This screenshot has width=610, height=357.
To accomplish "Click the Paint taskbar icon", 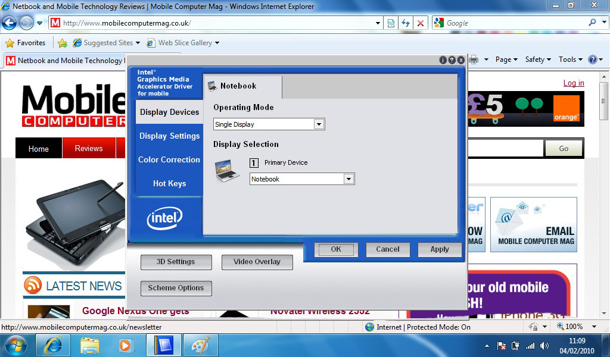I will click(x=201, y=345).
